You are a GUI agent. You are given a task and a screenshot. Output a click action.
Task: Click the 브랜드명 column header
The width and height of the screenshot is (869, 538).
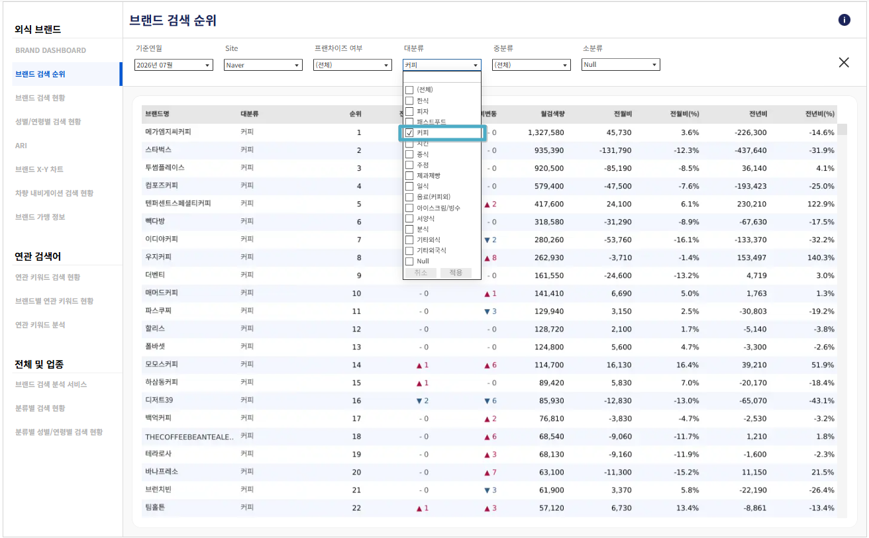pyautogui.click(x=158, y=114)
